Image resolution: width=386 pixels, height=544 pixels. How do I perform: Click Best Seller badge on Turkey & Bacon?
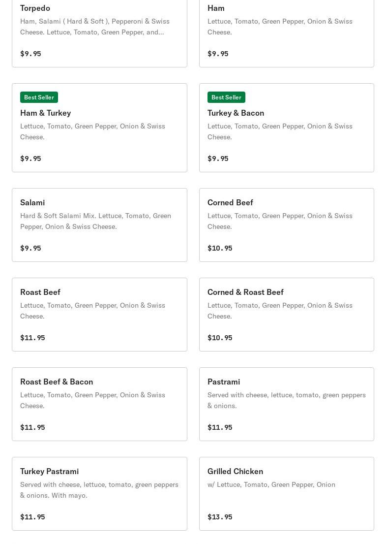coord(226,97)
